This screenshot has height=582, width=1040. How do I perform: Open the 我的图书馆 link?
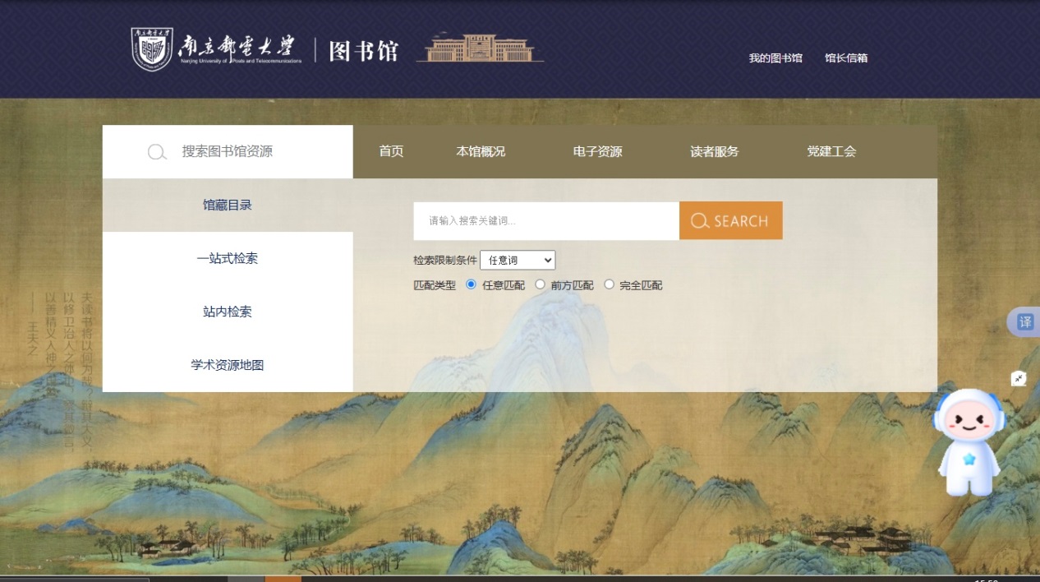[x=775, y=58]
